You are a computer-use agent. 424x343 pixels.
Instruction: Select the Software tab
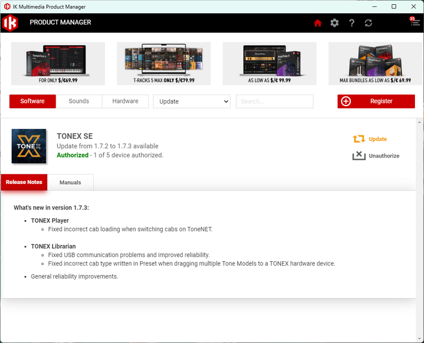tap(32, 101)
